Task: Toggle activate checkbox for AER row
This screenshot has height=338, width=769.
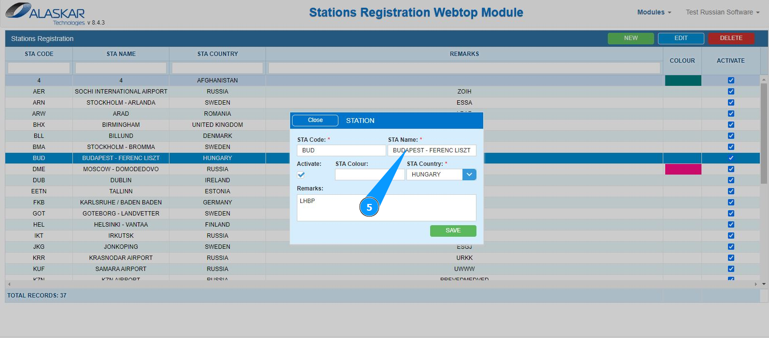Action: pos(731,92)
